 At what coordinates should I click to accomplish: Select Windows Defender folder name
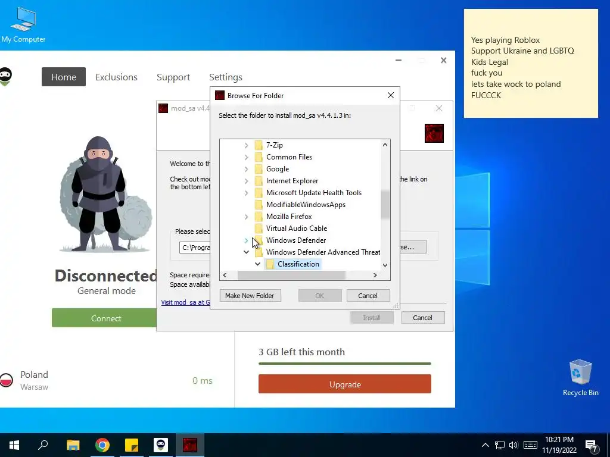point(295,240)
